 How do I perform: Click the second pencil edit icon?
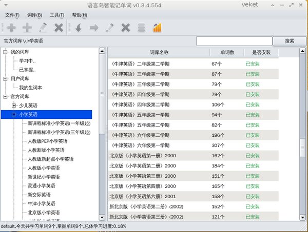(110, 28)
